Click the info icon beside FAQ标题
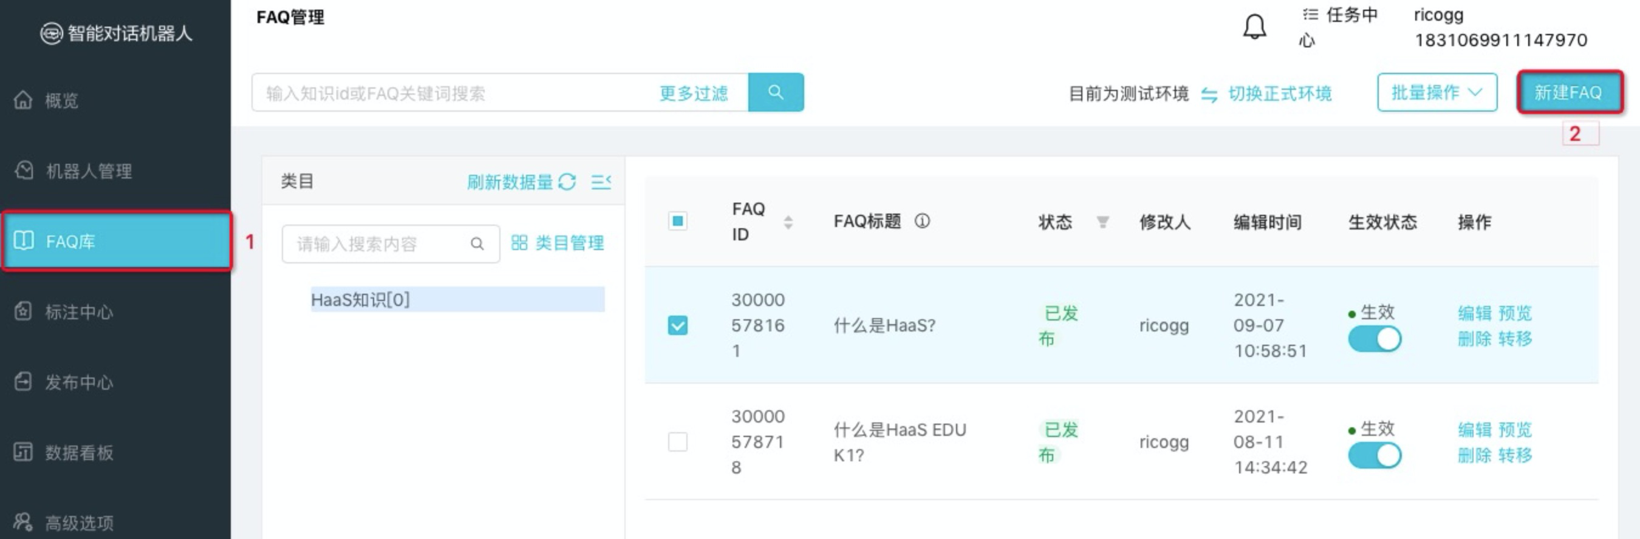 922,221
